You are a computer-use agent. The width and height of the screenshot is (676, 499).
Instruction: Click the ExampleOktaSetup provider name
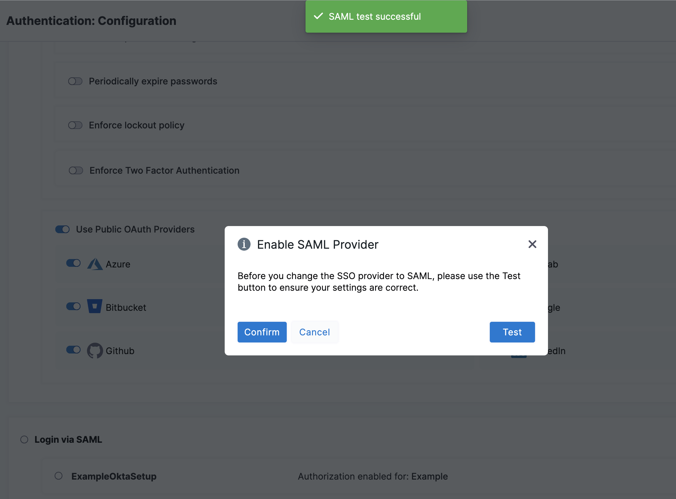click(114, 476)
